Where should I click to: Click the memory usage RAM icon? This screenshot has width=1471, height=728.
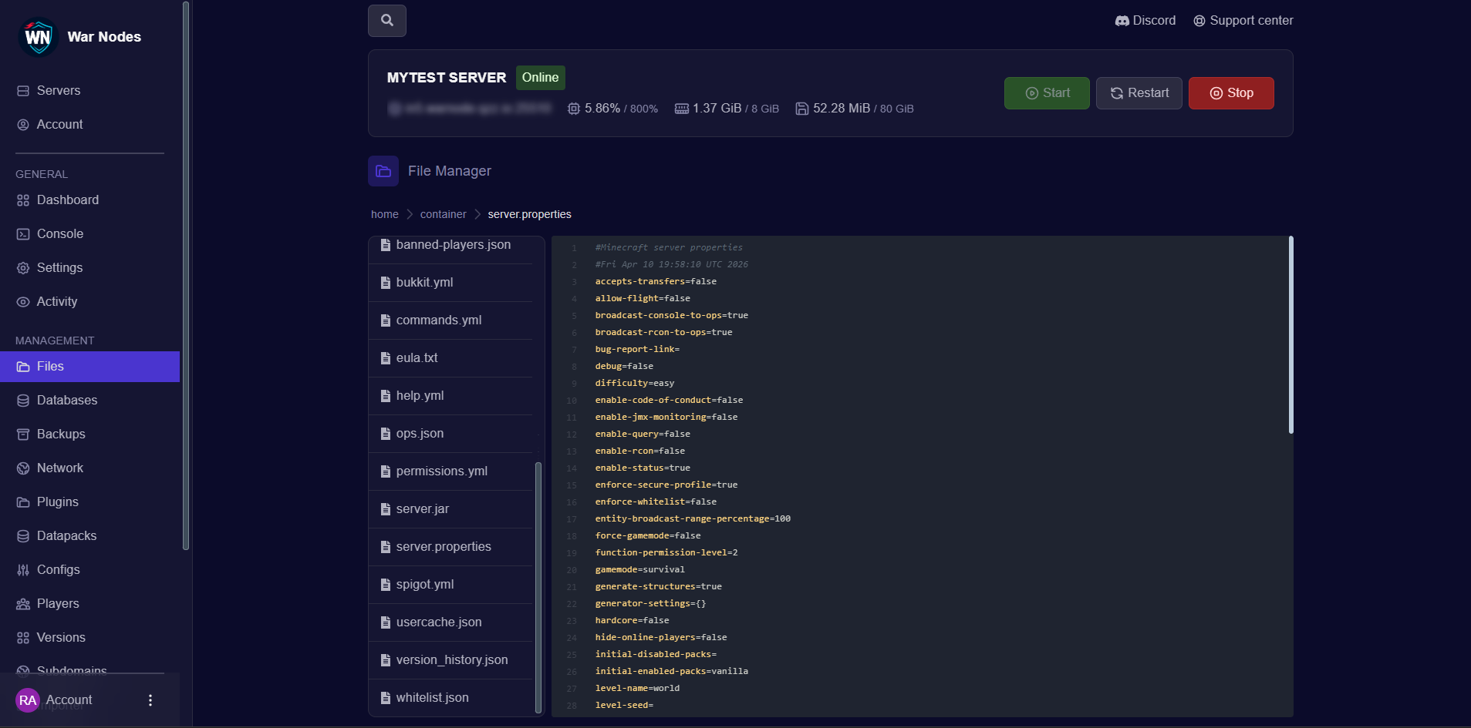point(682,109)
